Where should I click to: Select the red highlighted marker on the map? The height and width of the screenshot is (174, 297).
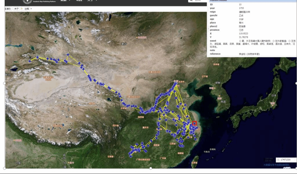pyautogui.click(x=194, y=124)
